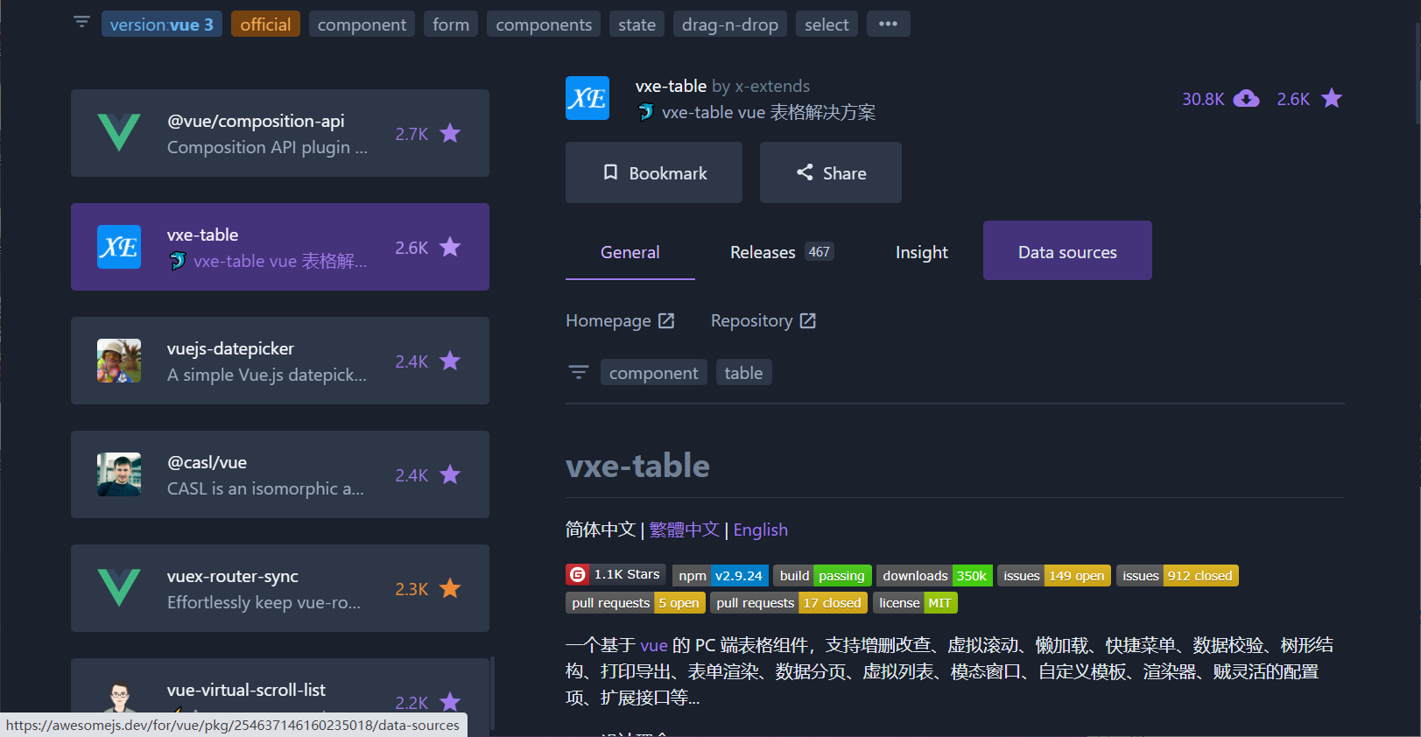Click the Vue logo on @vue/composition-api card

(119, 133)
